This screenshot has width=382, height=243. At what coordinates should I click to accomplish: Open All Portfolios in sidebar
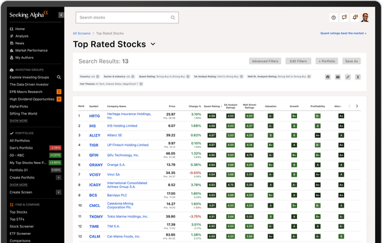tap(19, 141)
